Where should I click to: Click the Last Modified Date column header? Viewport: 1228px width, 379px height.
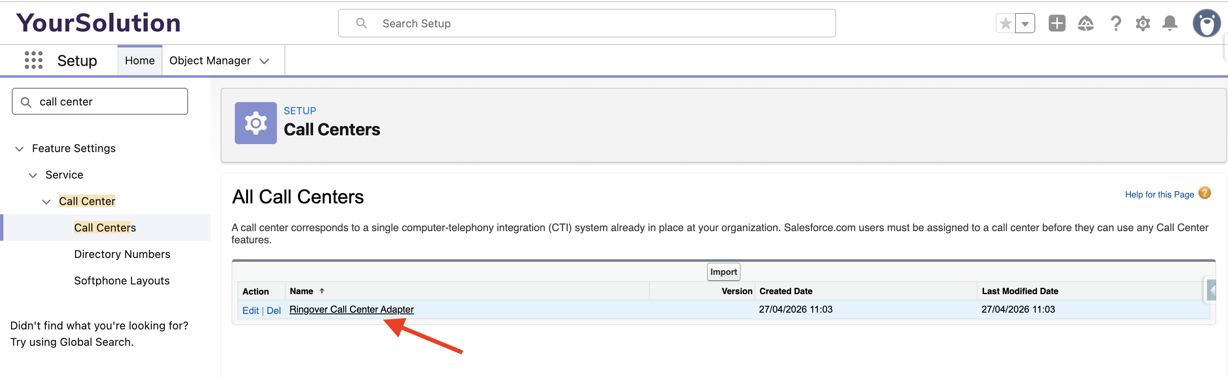pos(1020,291)
